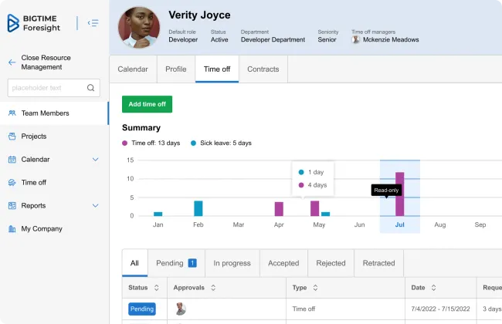Open the Projects section icon
The width and height of the screenshot is (502, 324).
pos(12,137)
